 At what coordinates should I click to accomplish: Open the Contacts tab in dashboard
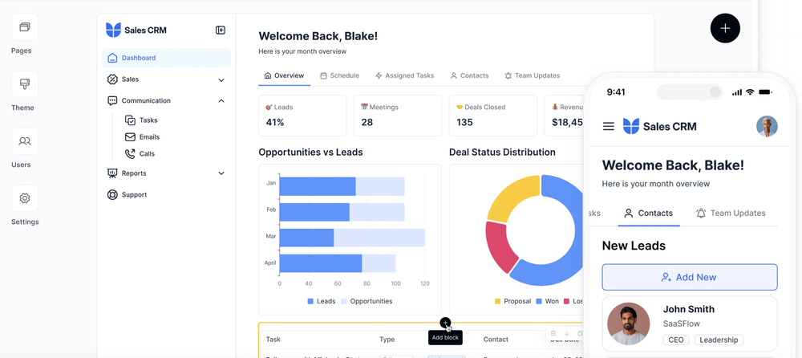(x=469, y=75)
